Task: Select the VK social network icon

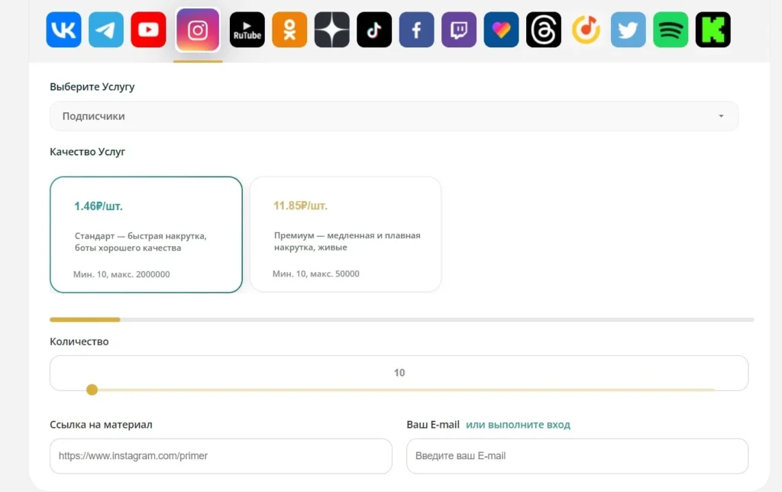Action: tap(63, 30)
